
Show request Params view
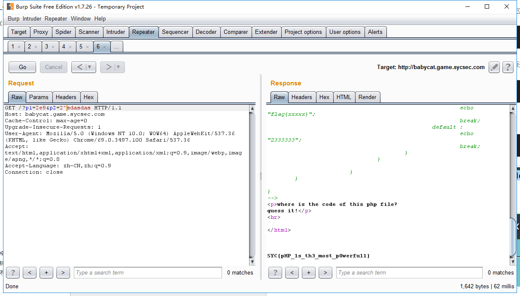tap(39, 97)
